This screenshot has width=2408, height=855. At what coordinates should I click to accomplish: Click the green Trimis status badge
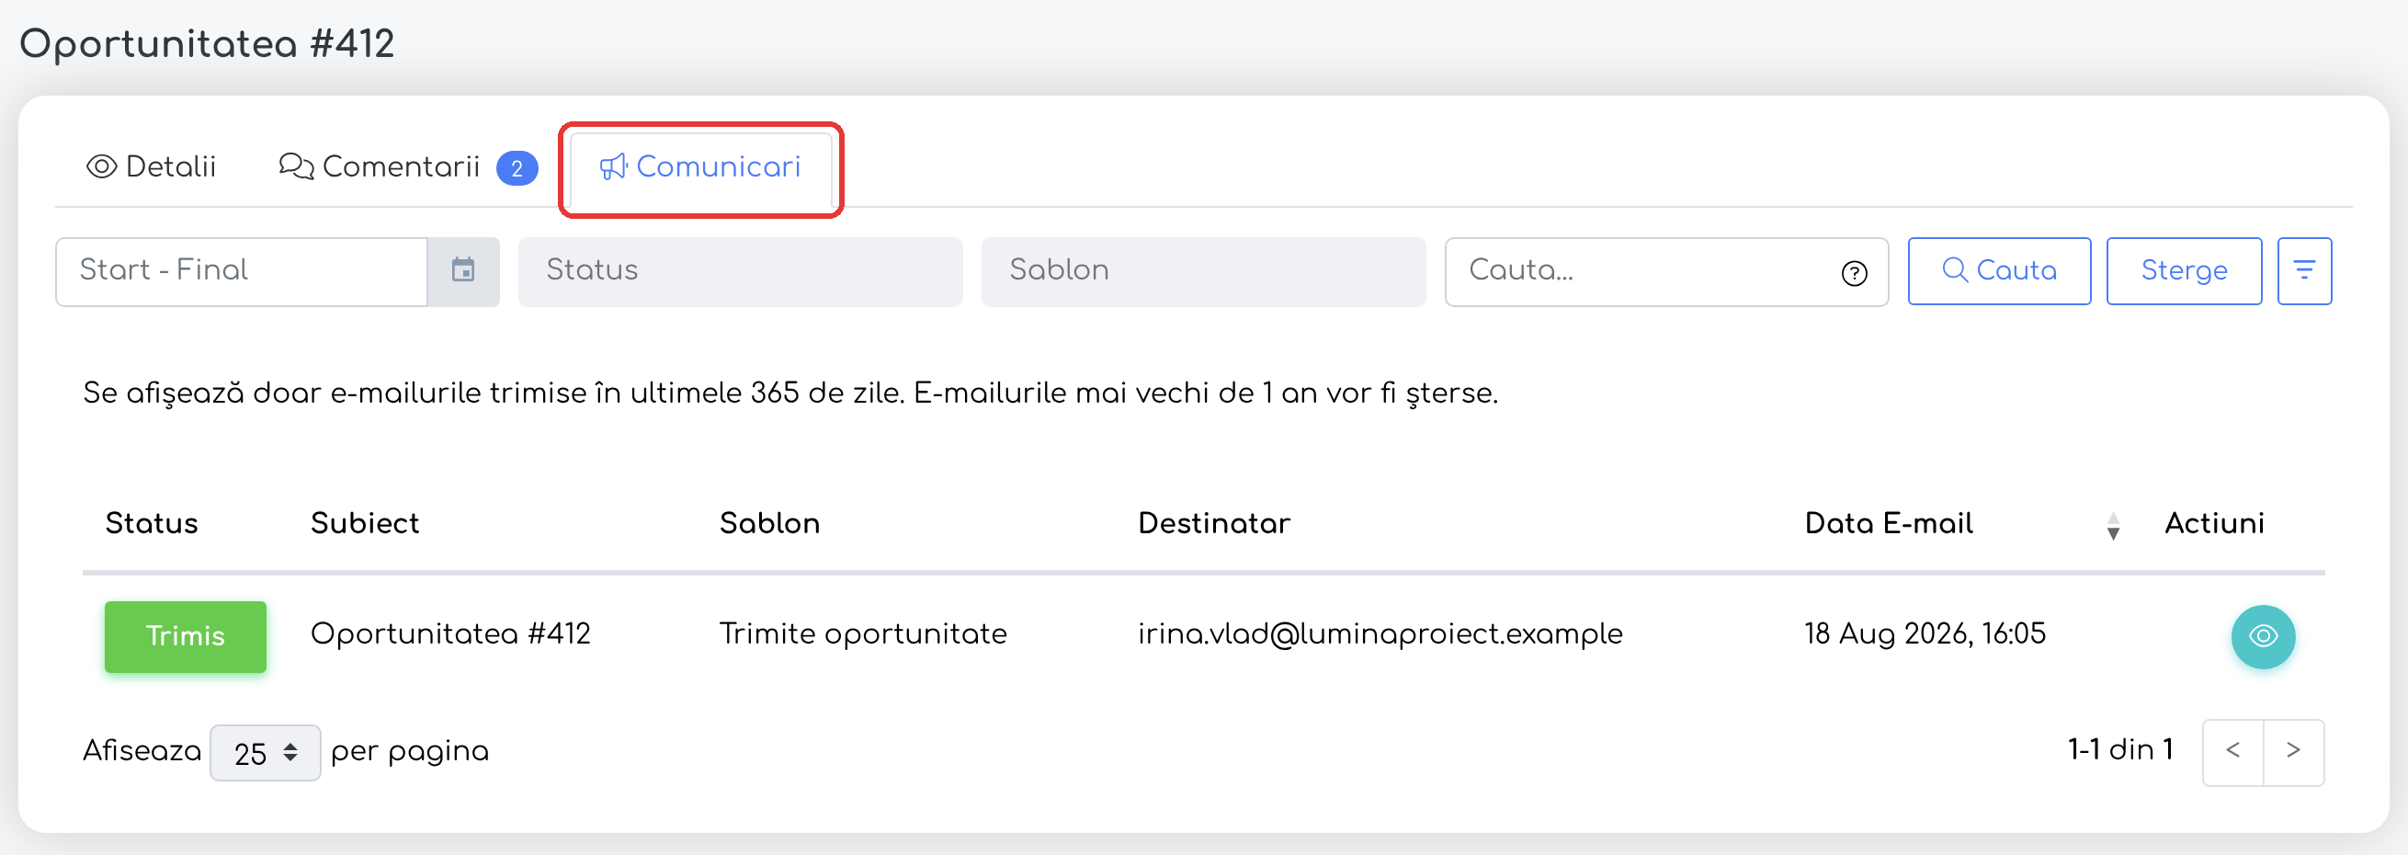[185, 636]
